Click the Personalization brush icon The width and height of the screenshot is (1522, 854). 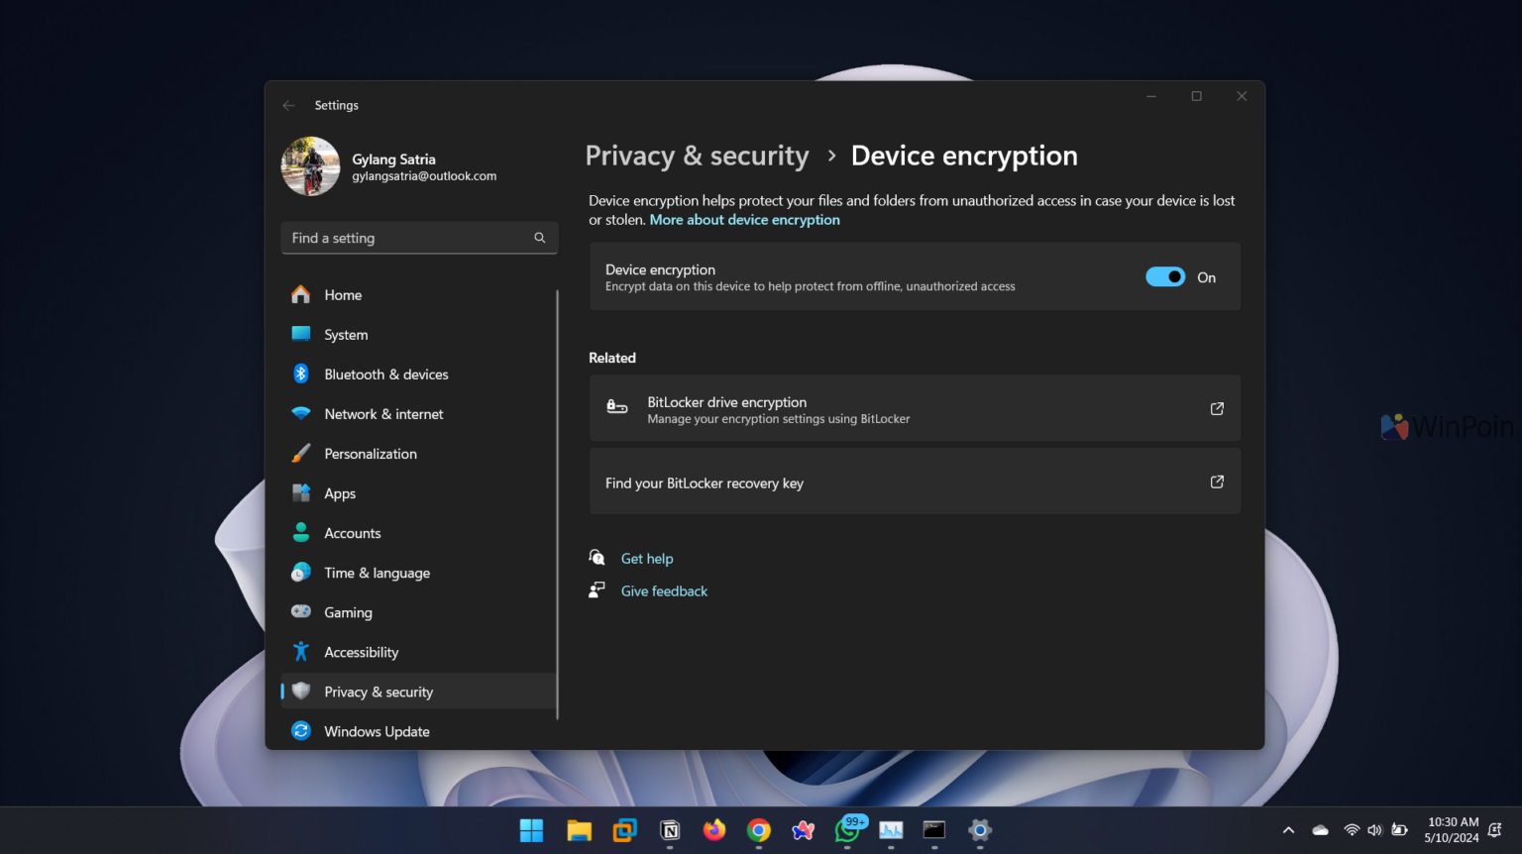300,453
